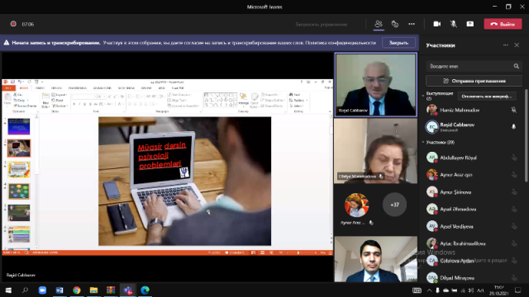Select Abdullayev Röyal participant row

pyautogui.click(x=472, y=158)
